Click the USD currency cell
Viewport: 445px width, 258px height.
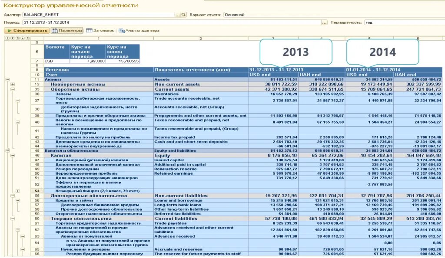coord(57,61)
